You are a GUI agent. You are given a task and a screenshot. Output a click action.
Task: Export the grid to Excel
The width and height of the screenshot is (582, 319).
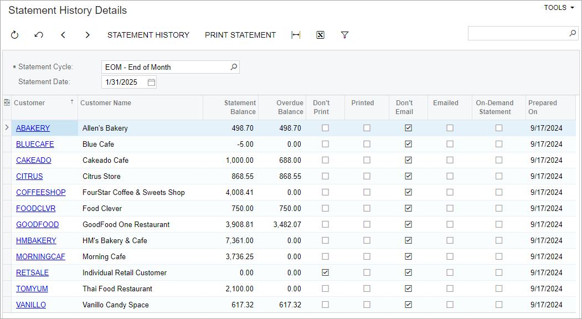click(320, 35)
